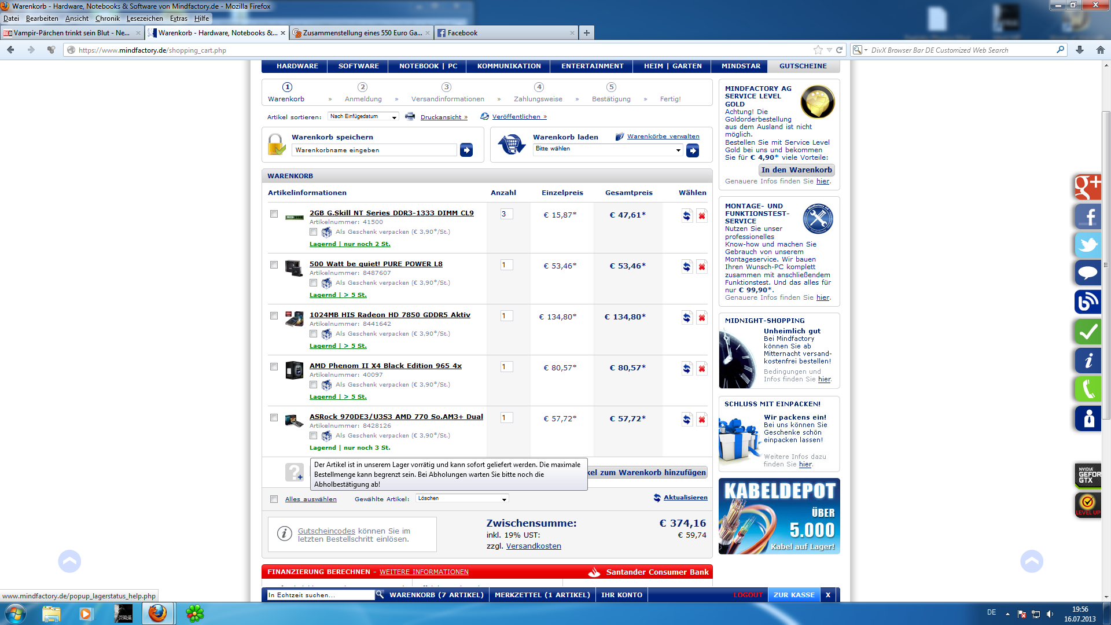Viewport: 1111px width, 625px height.
Task: Click the 'Aktualisieren' link
Action: pyautogui.click(x=685, y=498)
